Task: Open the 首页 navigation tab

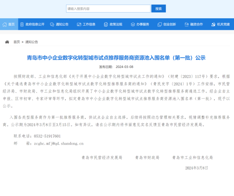Action: (11, 24)
